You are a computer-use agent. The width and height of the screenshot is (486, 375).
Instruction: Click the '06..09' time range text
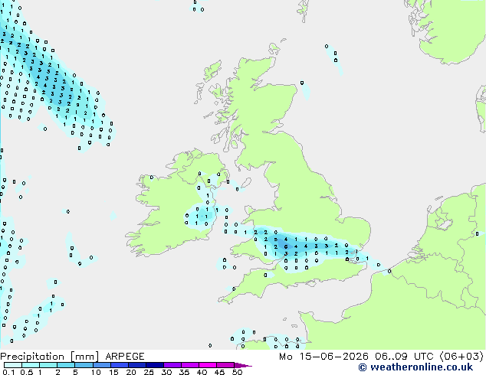[x=392, y=357]
